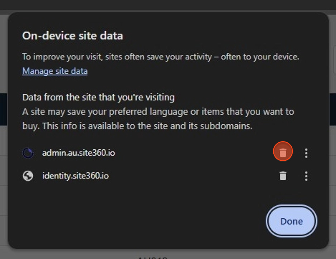The width and height of the screenshot is (336, 259).
Task: Click the 'Data from the site that you're visiting' subheading
Action: (x=98, y=97)
